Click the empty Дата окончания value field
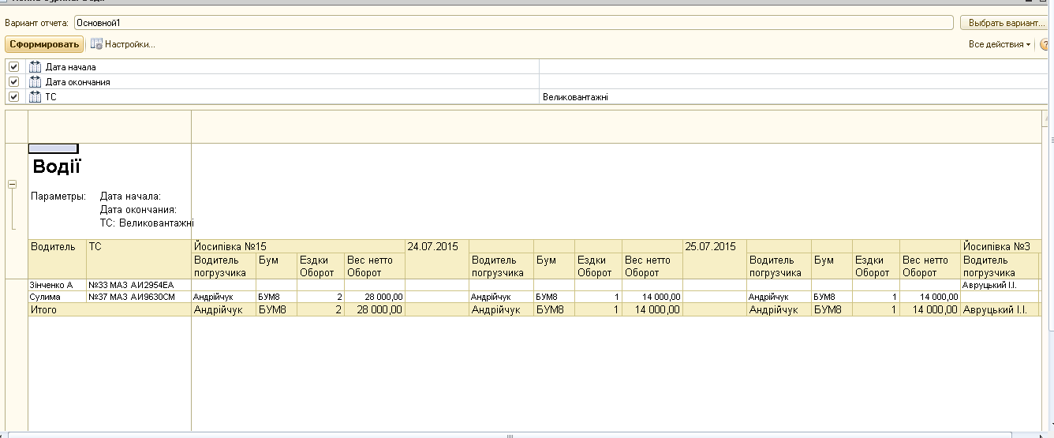 click(793, 82)
